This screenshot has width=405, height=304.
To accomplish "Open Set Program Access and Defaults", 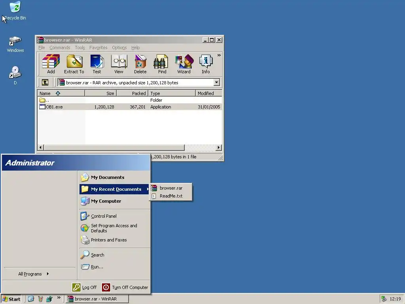I will (x=114, y=228).
